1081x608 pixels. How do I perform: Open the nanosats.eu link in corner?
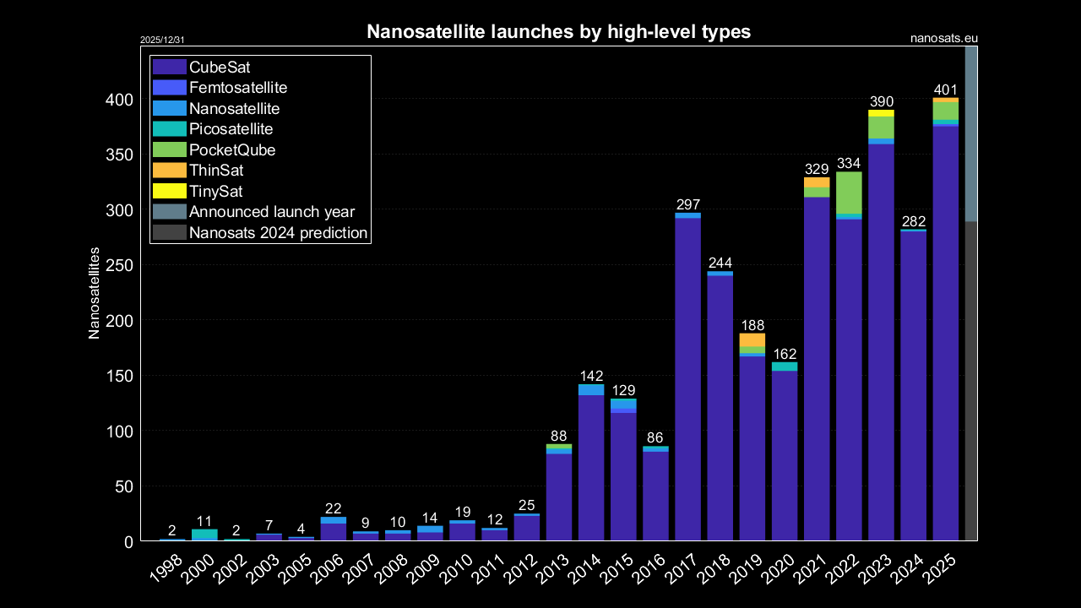click(x=944, y=38)
